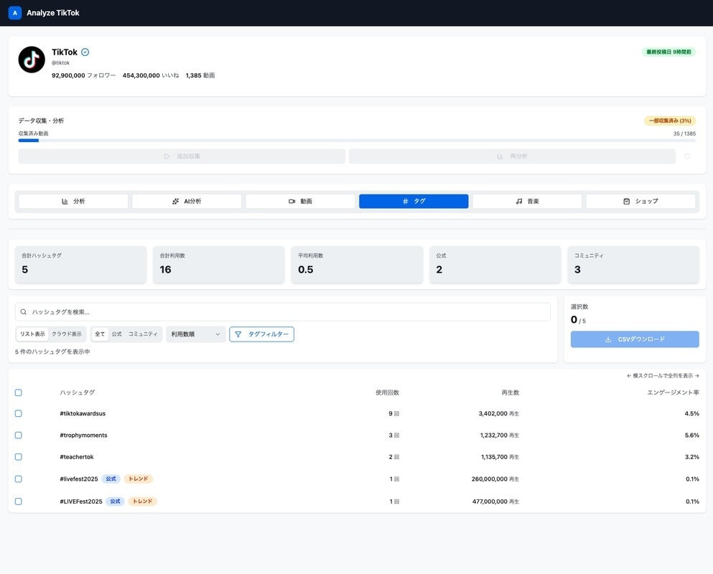This screenshot has width=713, height=574.
Task: Switch to リスト表示 view
Action: pyautogui.click(x=32, y=334)
